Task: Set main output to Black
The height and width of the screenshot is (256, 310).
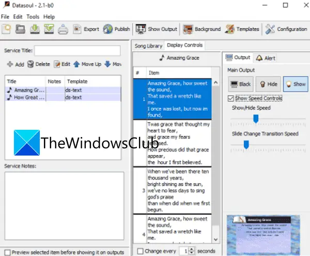Action: [x=241, y=84]
